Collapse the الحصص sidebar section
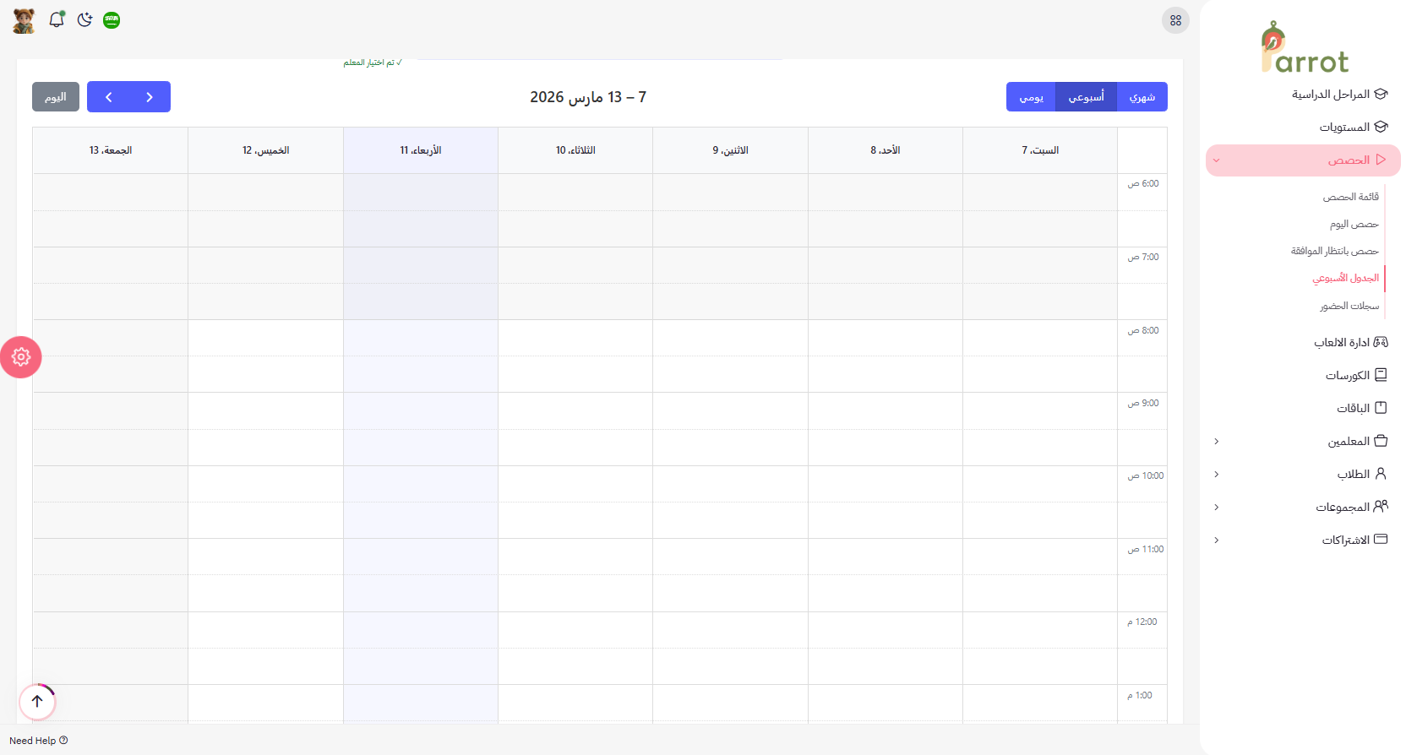Image resolution: width=1406 pixels, height=755 pixels. (x=1302, y=160)
